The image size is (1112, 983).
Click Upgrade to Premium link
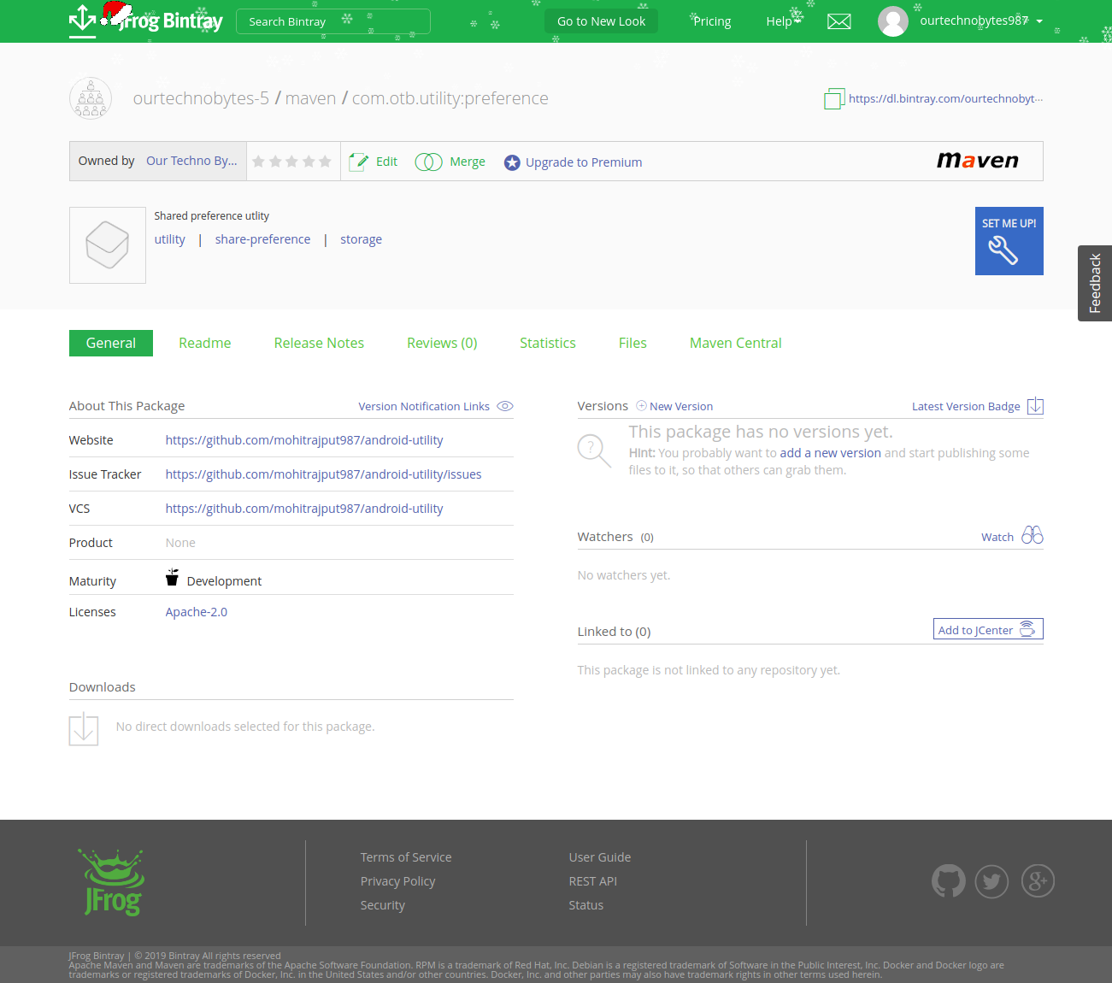point(584,162)
